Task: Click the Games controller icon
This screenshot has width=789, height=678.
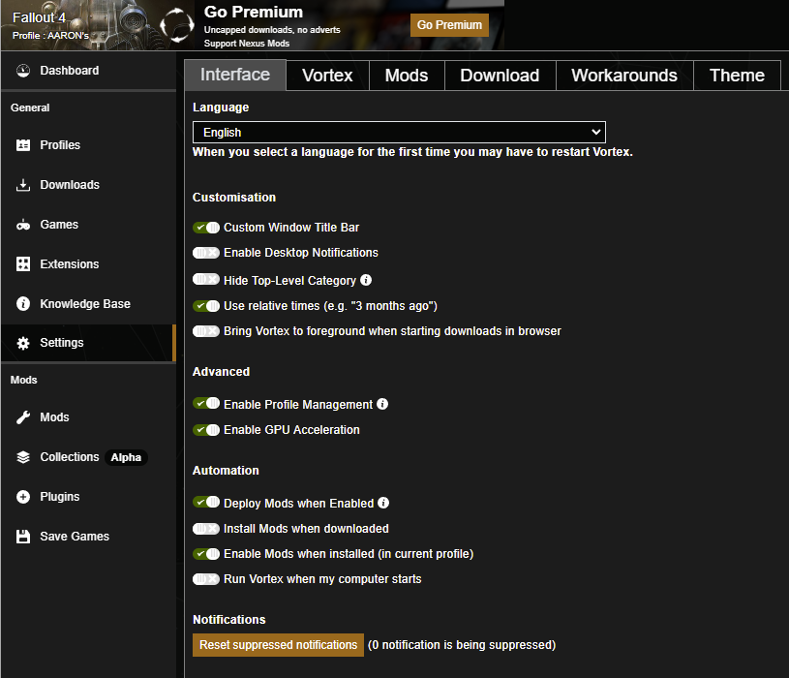Action: 23,225
